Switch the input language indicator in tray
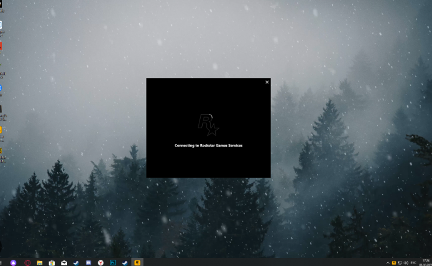Viewport: 432px width, 266px height. tap(413, 263)
